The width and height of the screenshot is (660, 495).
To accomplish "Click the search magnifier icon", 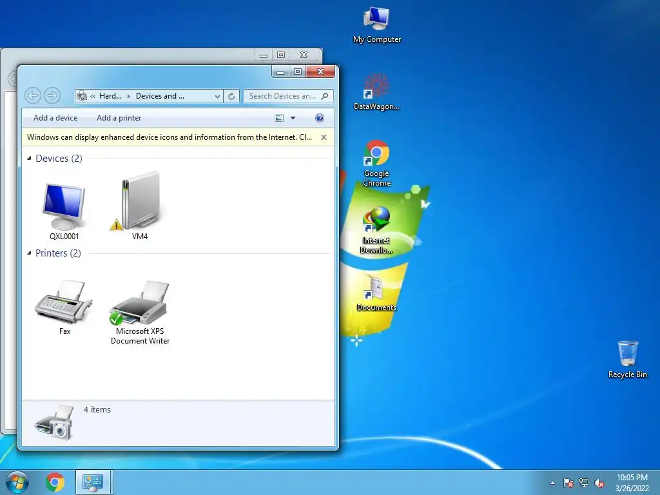I will 325,96.
